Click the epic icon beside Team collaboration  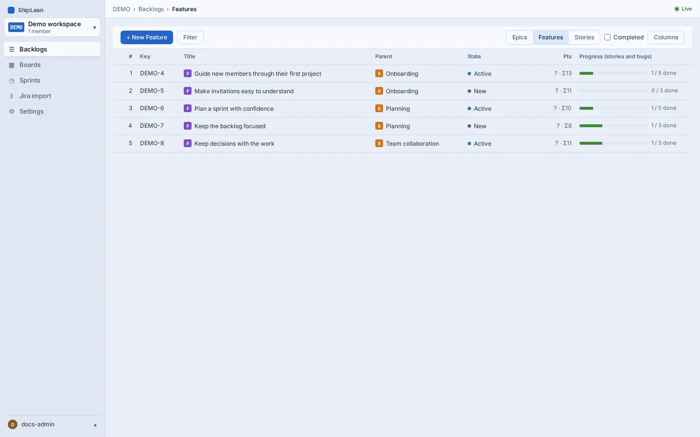[379, 144]
